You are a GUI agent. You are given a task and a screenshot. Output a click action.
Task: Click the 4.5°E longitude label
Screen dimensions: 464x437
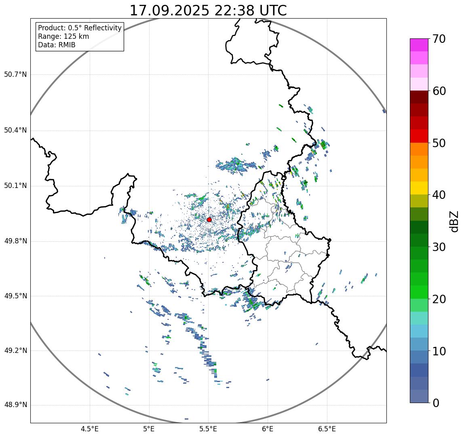90,429
